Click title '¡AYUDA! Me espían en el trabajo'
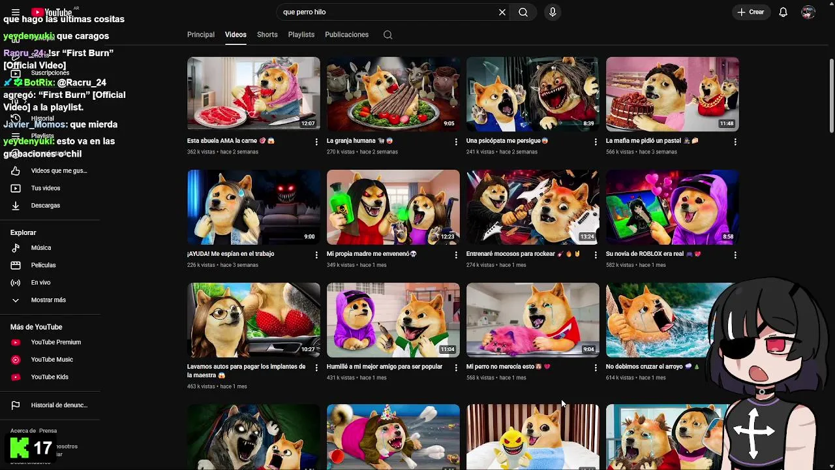 [230, 254]
